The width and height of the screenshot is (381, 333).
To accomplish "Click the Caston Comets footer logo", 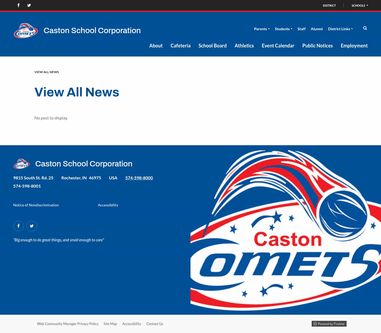I will 21,163.
